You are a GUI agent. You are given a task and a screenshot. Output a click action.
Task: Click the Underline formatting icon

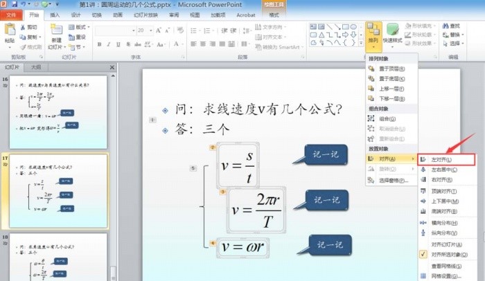click(118, 44)
